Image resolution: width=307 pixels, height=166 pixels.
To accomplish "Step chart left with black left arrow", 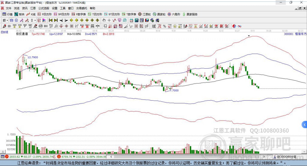I will click(61, 20).
